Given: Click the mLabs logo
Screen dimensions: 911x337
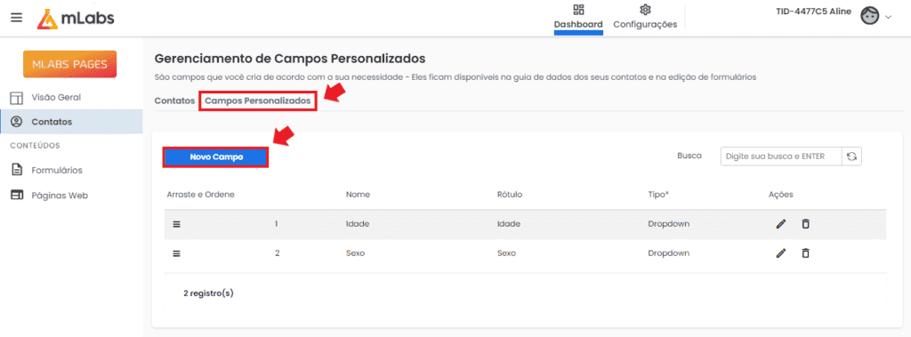Looking at the screenshot, I should (x=76, y=19).
